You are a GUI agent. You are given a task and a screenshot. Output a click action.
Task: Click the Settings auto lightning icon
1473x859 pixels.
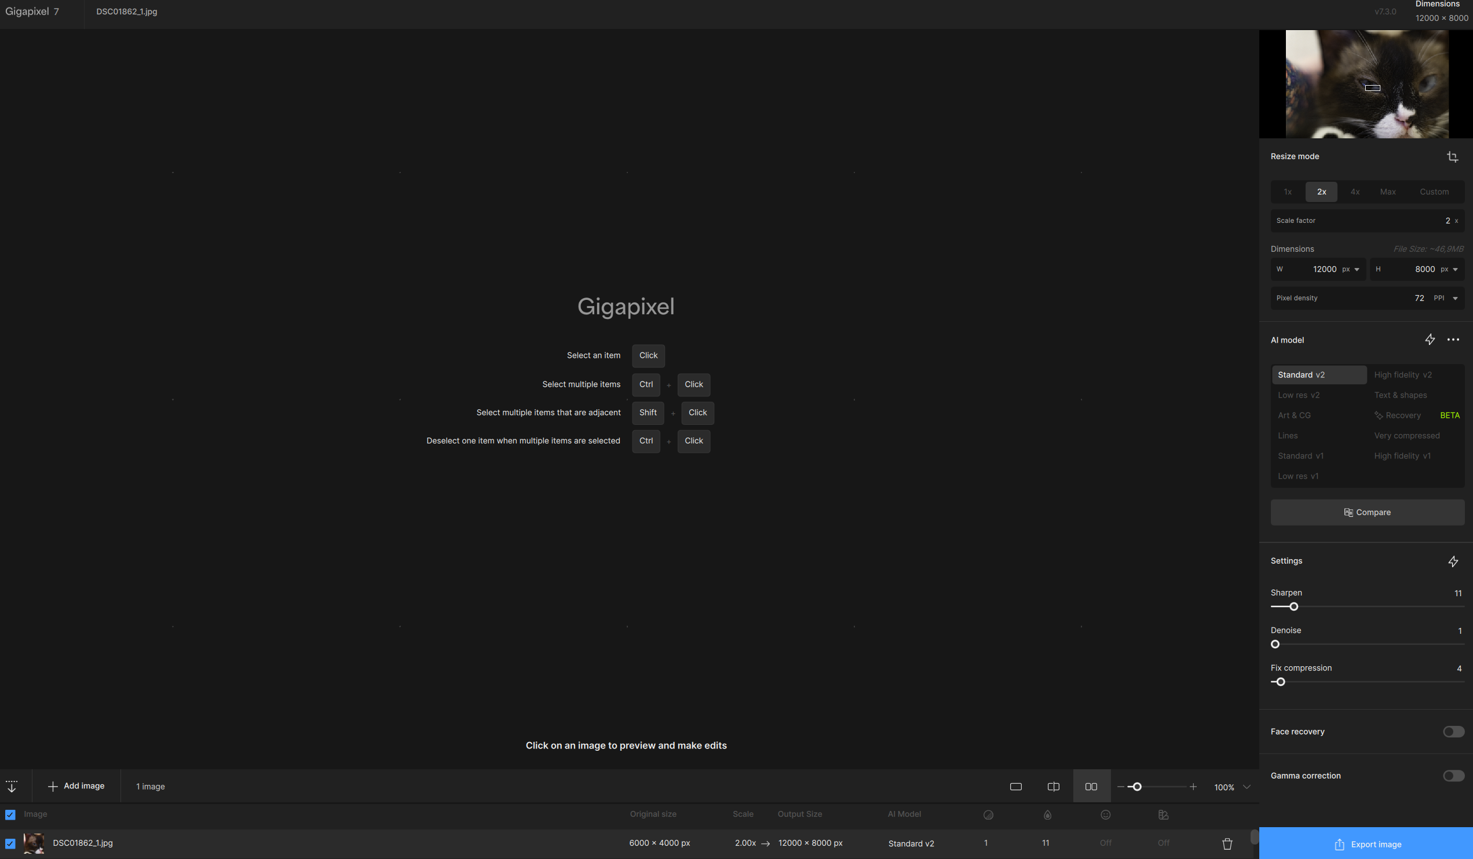[1453, 561]
